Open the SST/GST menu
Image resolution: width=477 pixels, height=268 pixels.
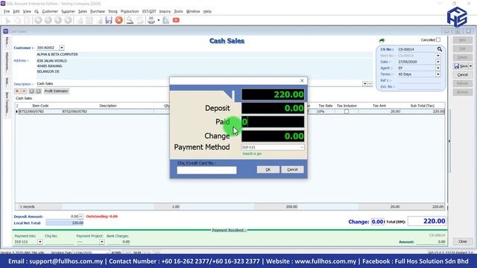[149, 11]
